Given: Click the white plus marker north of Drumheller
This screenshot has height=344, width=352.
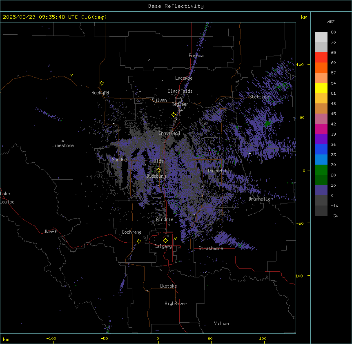Looking at the screenshot, I should tap(250, 153).
